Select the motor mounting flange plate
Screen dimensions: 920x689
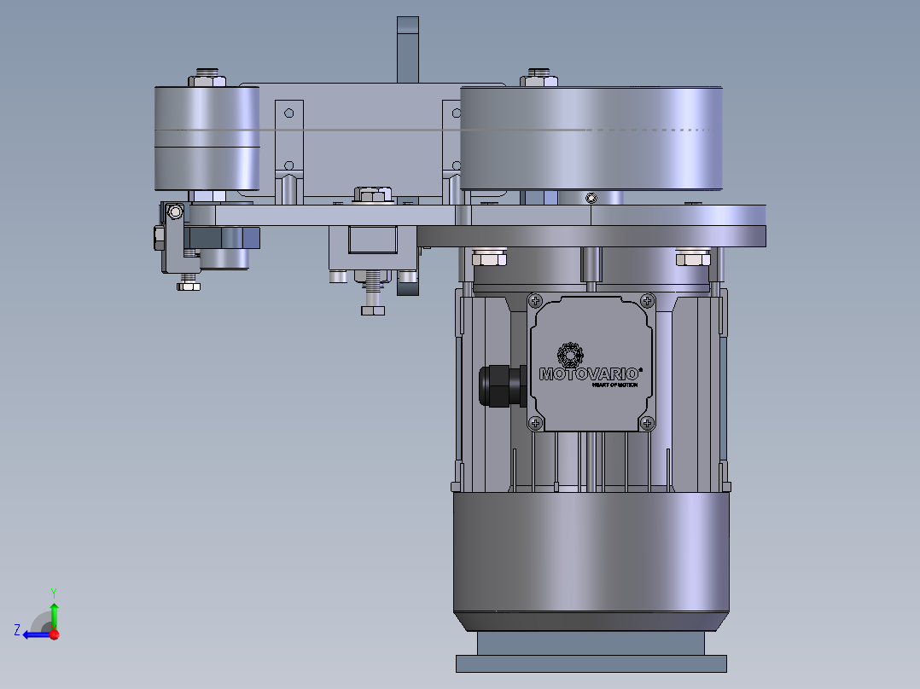click(x=591, y=236)
